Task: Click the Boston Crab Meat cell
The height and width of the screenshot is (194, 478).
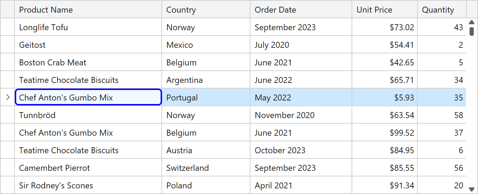Action: [88, 63]
